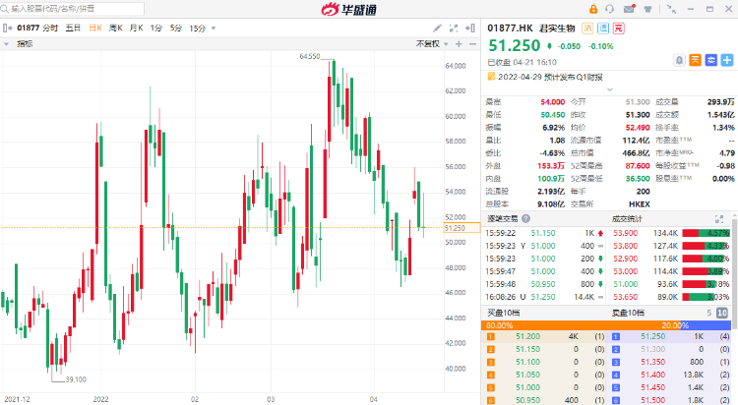Select bid level 1 price 51.200
Viewport: 738px width, 405px height.
[x=528, y=336]
